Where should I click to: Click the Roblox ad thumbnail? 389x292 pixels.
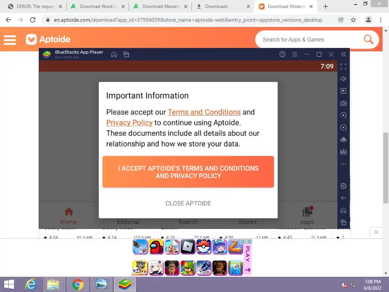pyautogui.click(x=188, y=246)
